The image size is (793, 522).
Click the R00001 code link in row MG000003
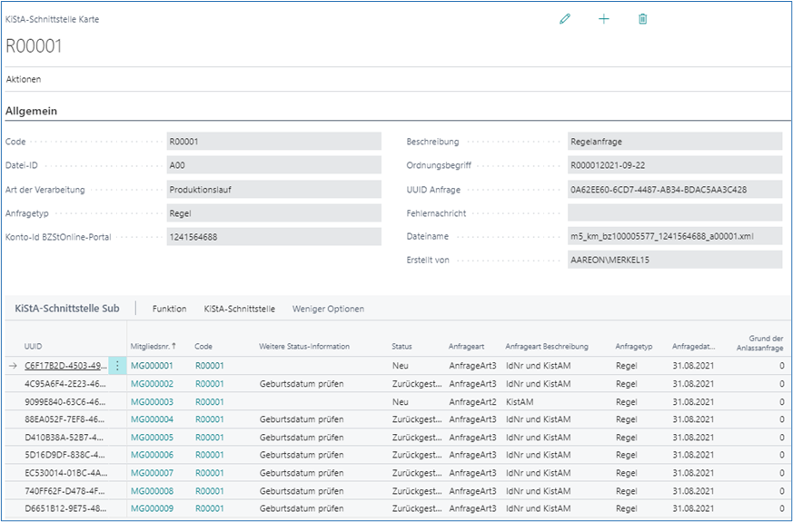pyautogui.click(x=209, y=401)
